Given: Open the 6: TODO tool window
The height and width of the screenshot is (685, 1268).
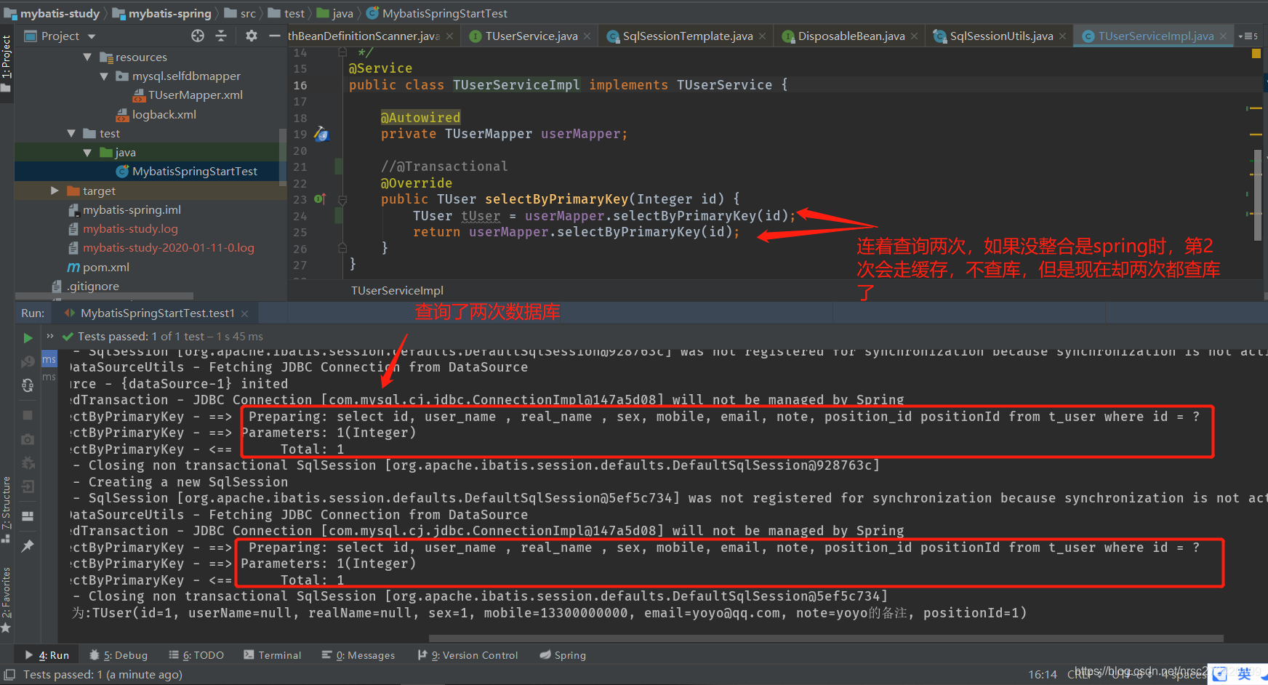Looking at the screenshot, I should (196, 655).
